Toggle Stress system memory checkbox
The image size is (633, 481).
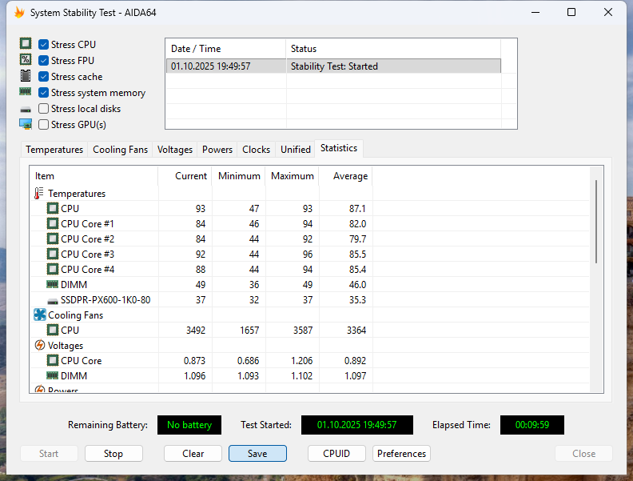pos(44,93)
